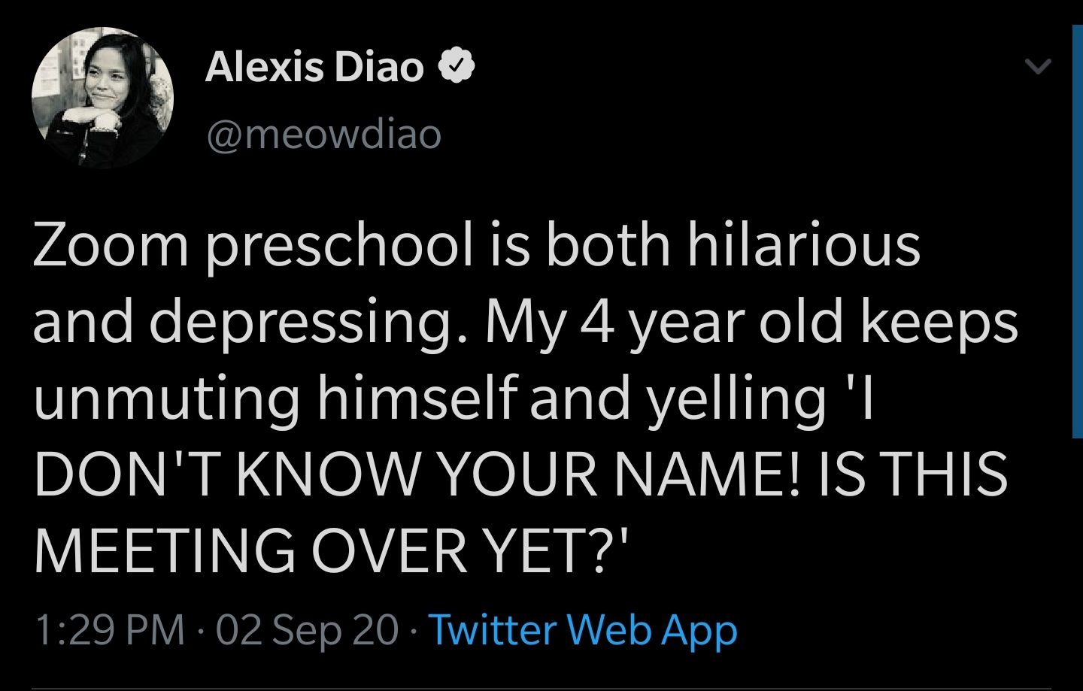1083x691 pixels.
Task: Open the Alexis Diao display name
Action: pyautogui.click(x=314, y=68)
